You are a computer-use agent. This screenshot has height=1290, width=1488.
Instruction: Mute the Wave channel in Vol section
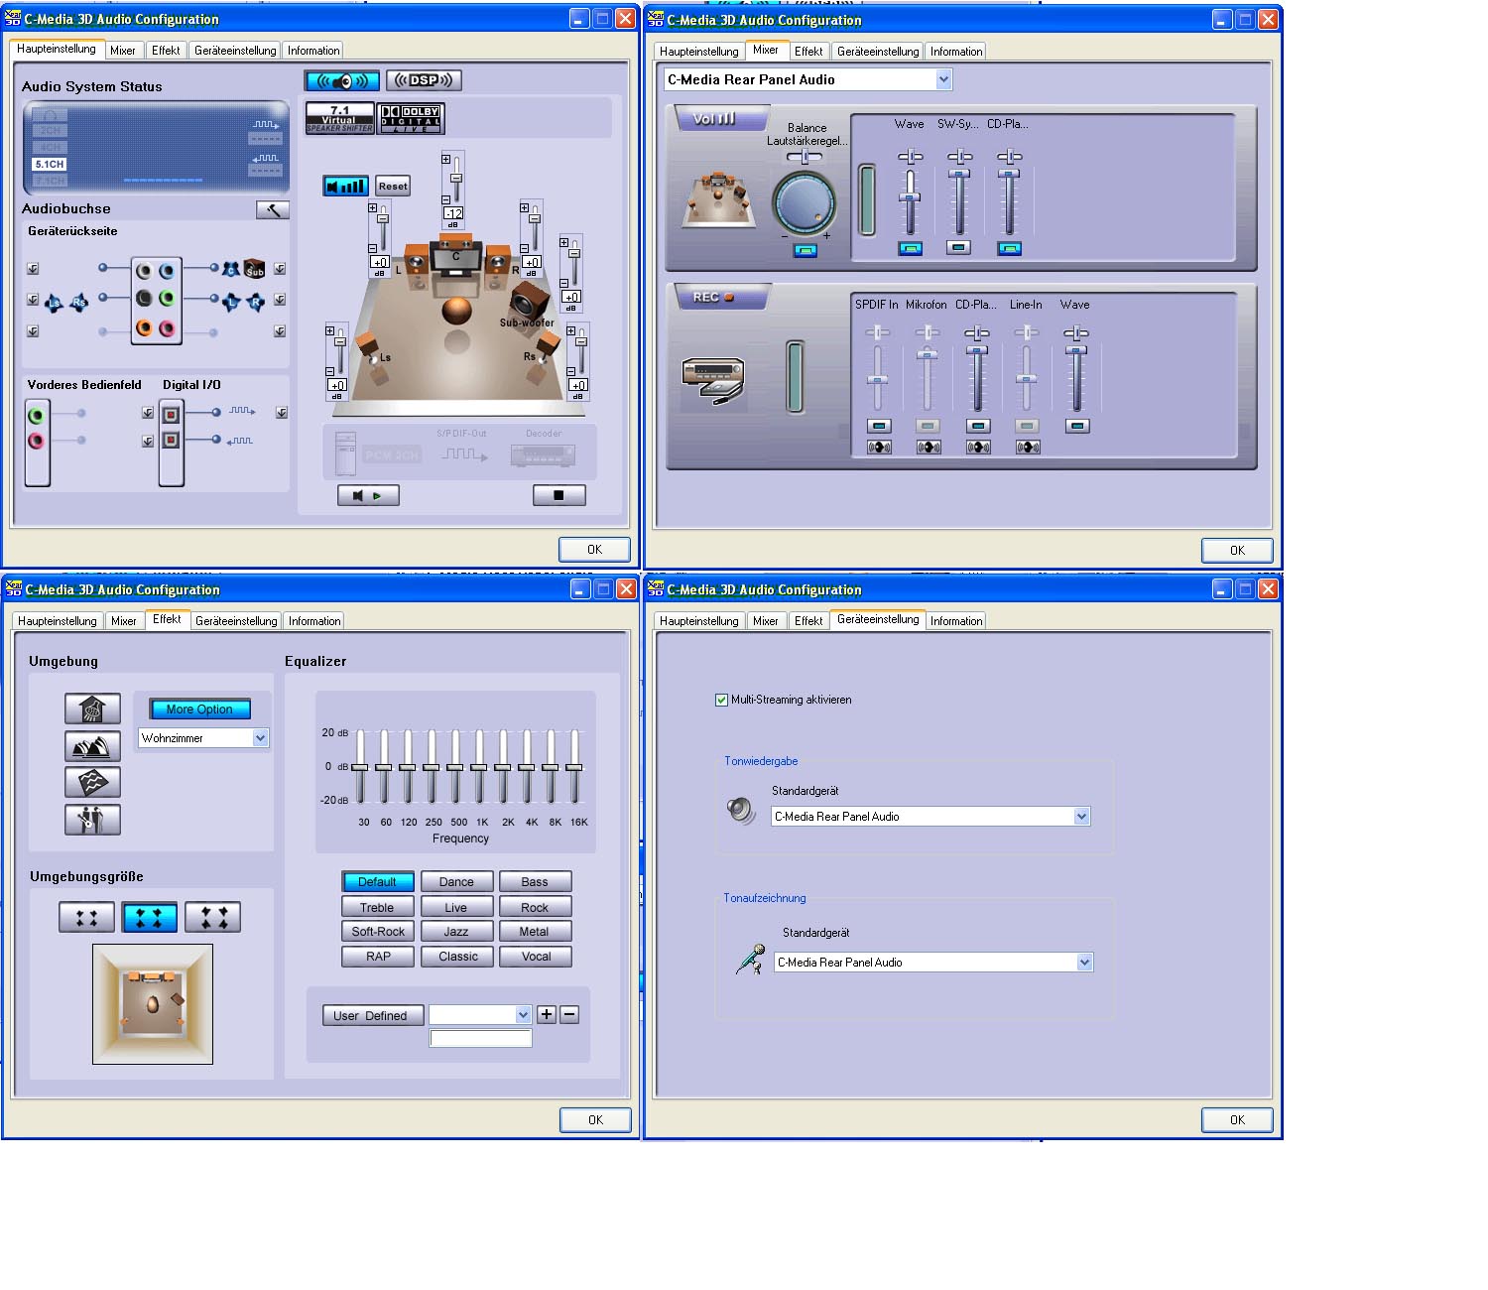click(x=910, y=248)
